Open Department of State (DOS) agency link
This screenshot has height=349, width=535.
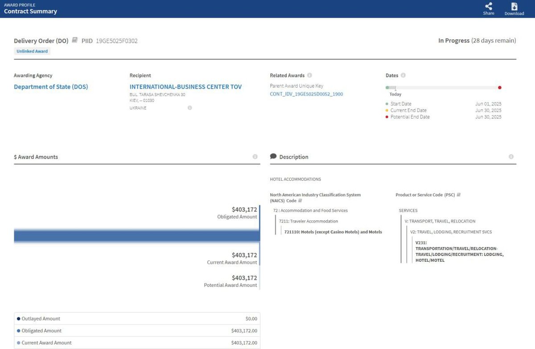[51, 87]
